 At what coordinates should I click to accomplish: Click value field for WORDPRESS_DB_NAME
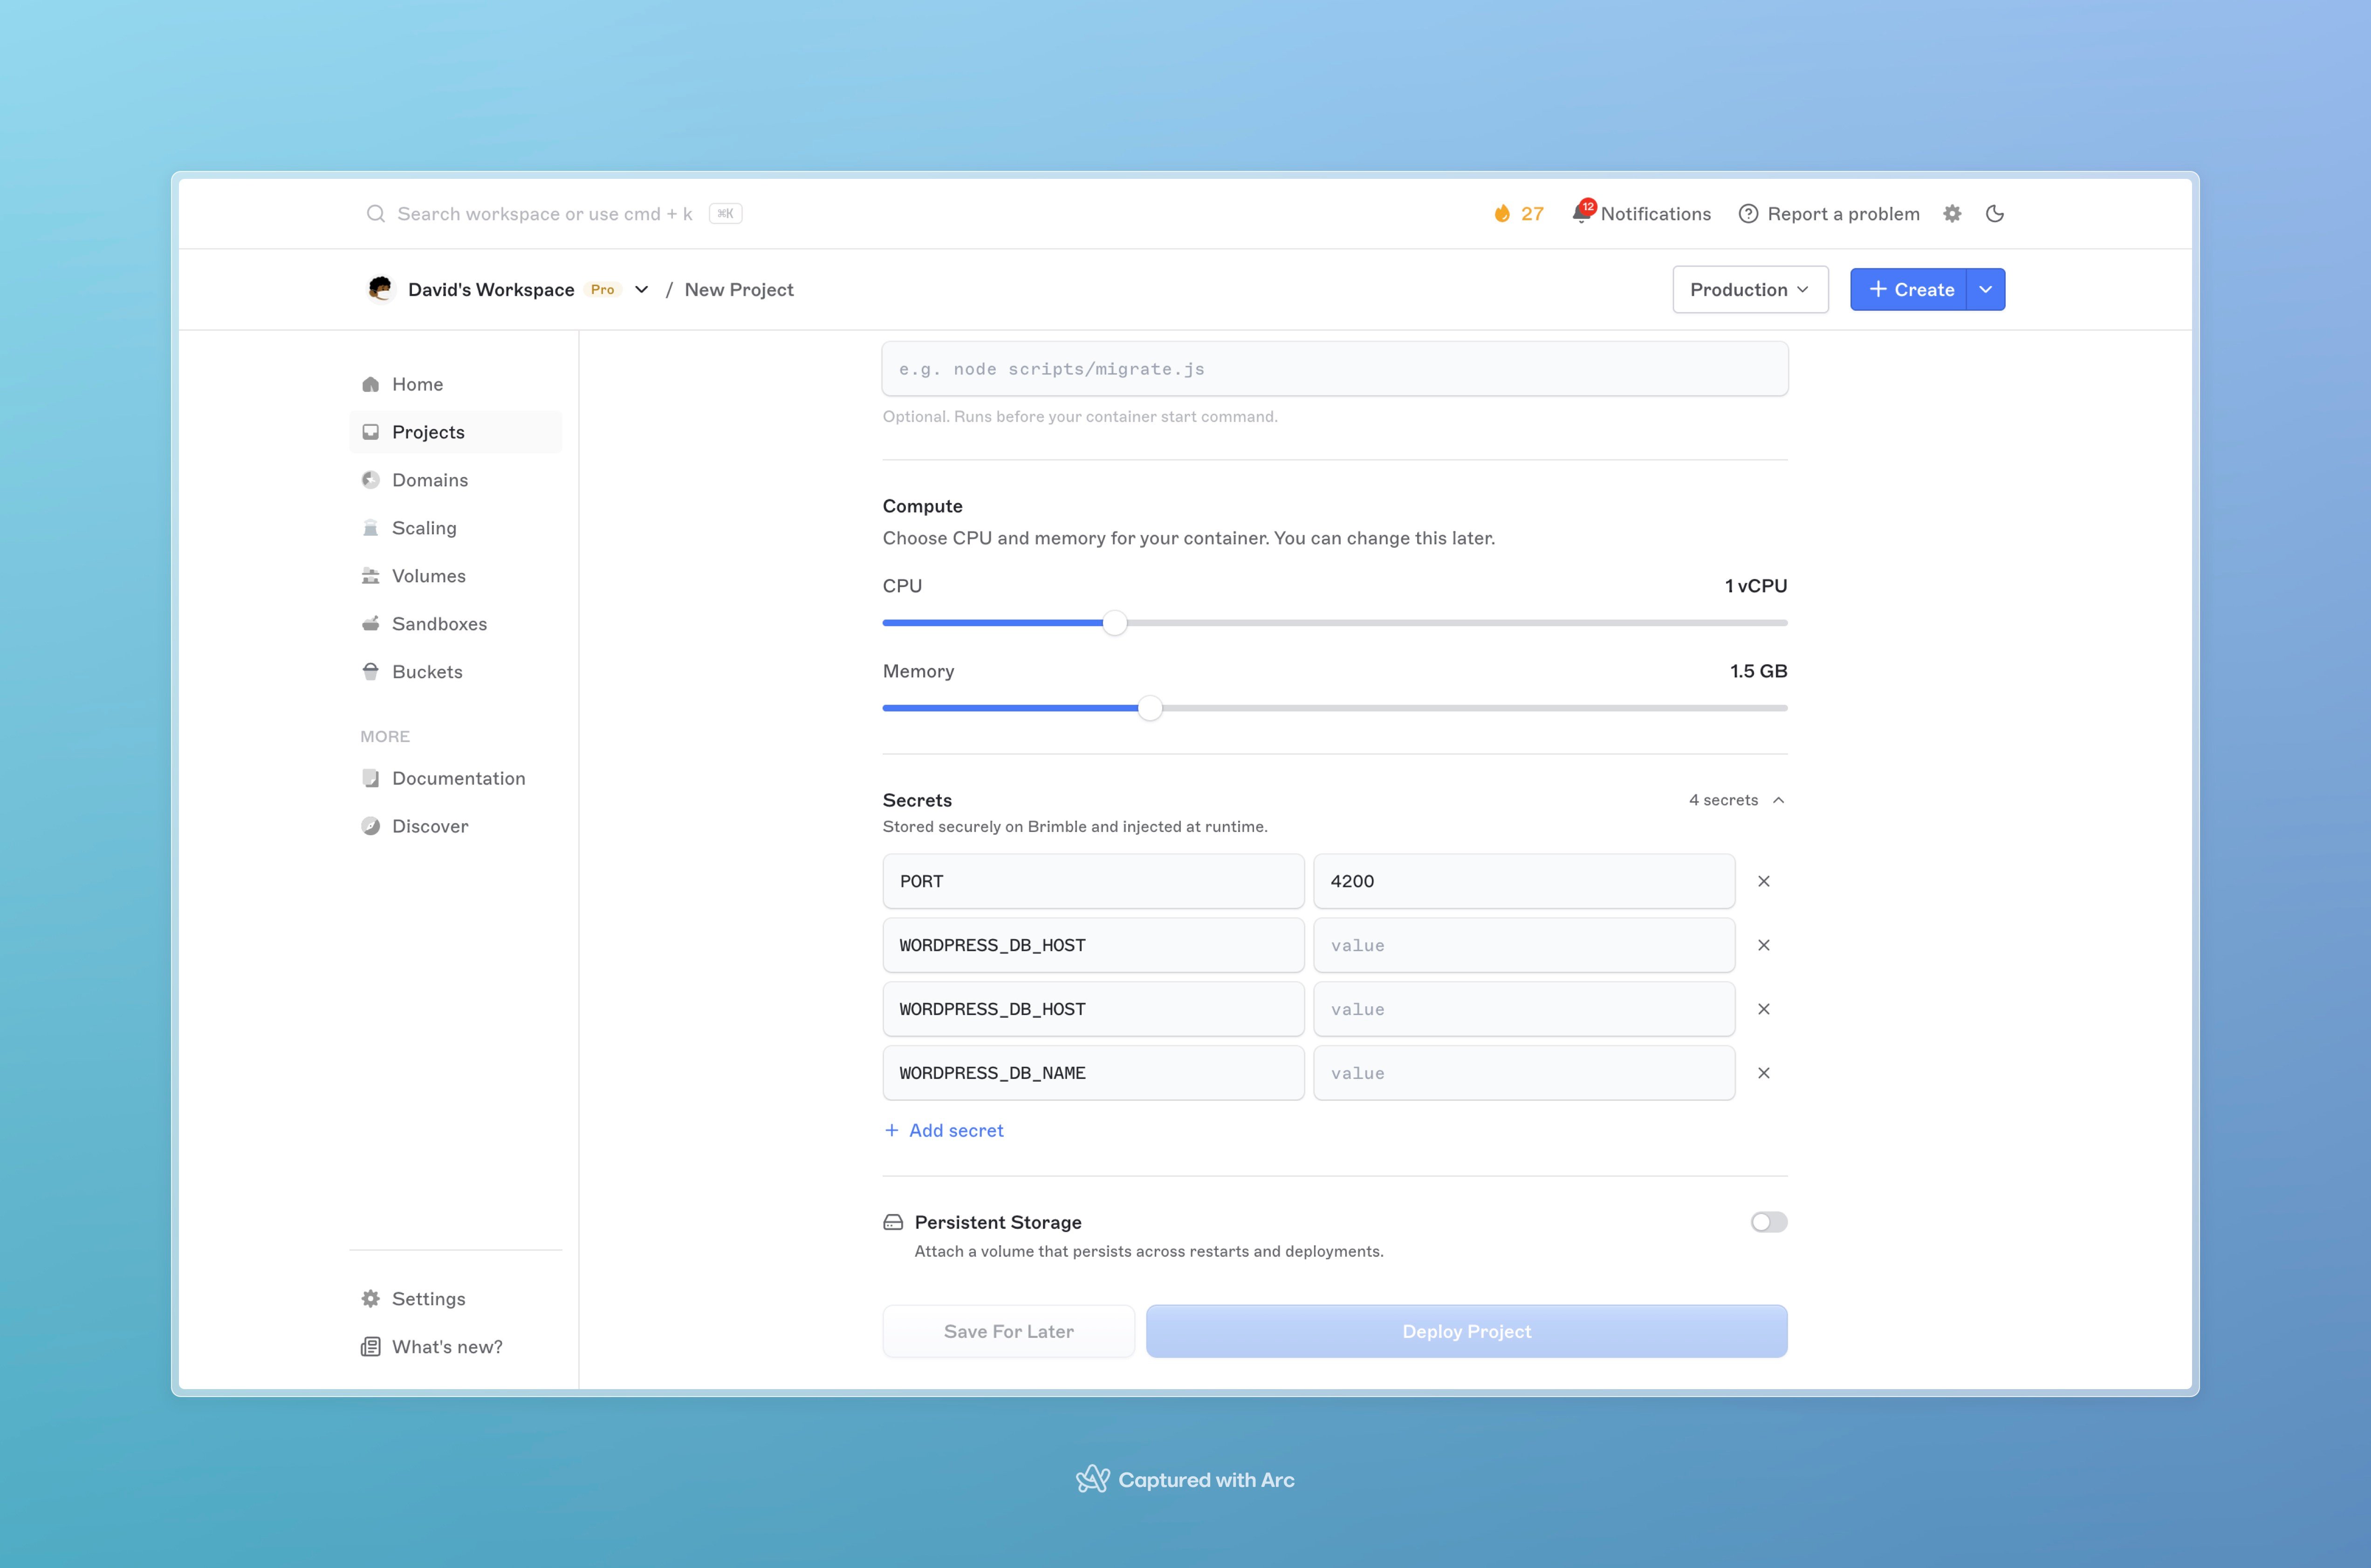[1524, 1073]
